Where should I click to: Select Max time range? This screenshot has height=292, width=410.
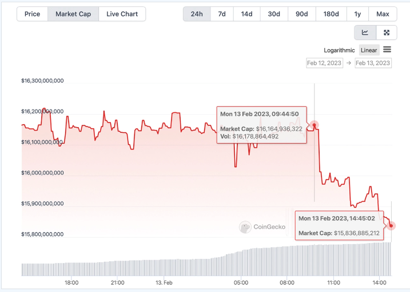pyautogui.click(x=383, y=14)
